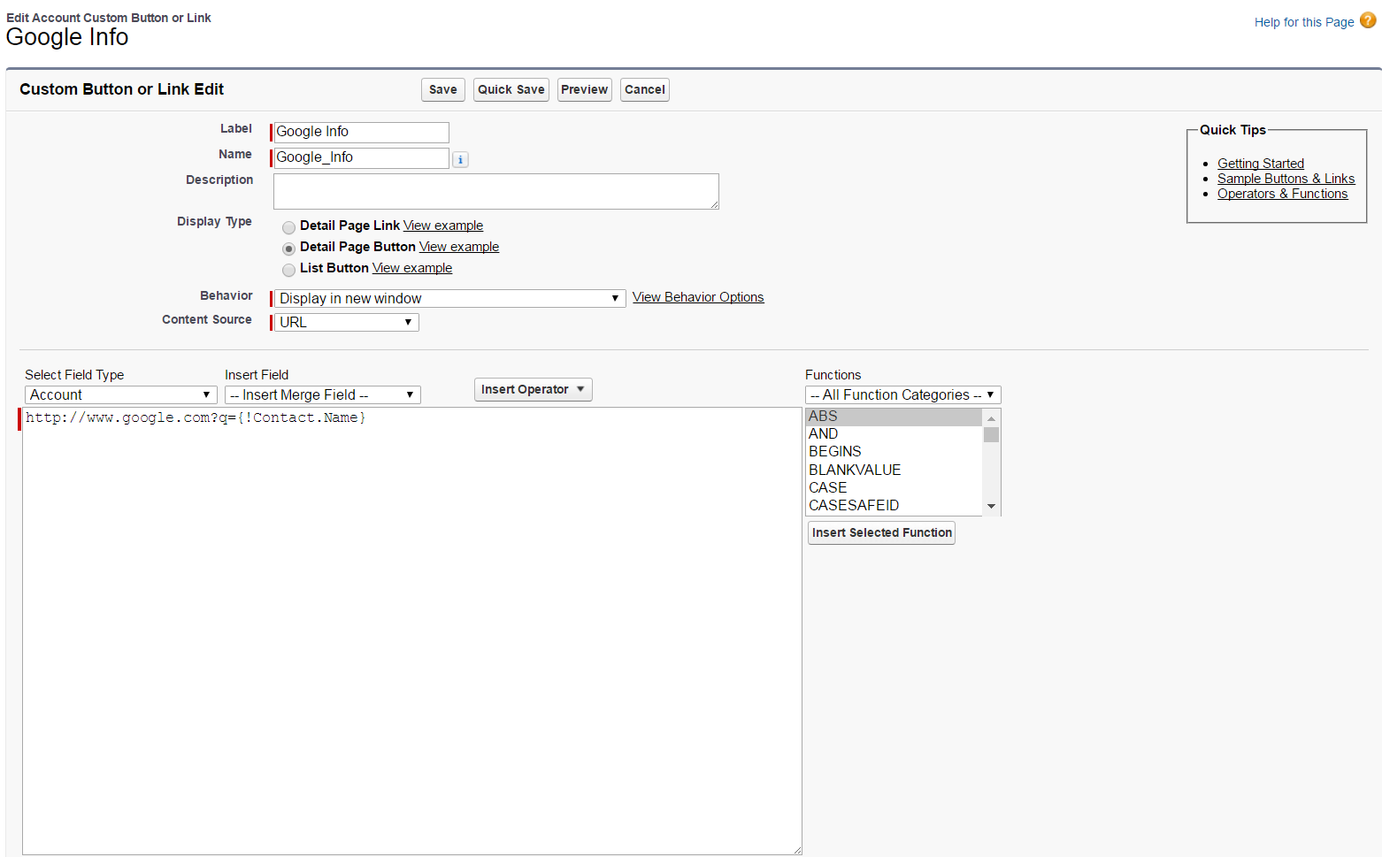The image size is (1382, 857).
Task: Select BEGINS in functions list
Action: click(x=894, y=452)
